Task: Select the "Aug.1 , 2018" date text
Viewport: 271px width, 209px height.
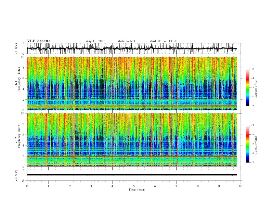Action: click(95, 41)
